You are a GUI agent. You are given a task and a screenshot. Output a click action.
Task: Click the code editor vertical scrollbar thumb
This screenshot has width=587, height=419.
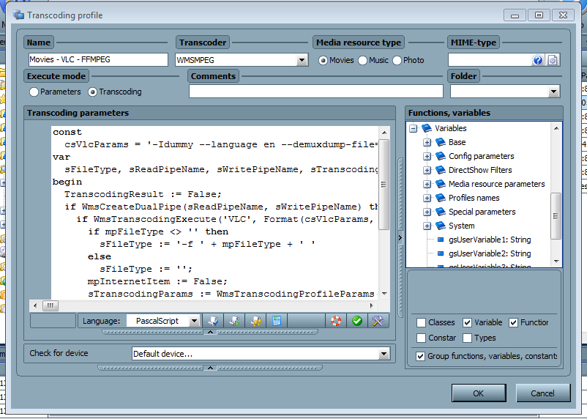coord(384,184)
